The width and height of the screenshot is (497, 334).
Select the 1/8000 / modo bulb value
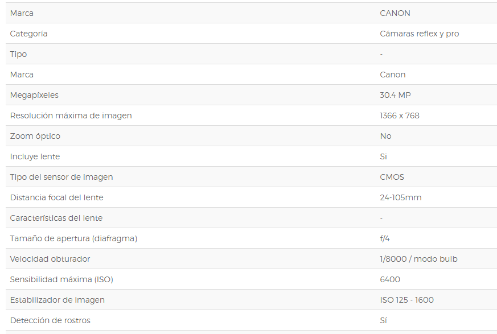(x=418, y=259)
